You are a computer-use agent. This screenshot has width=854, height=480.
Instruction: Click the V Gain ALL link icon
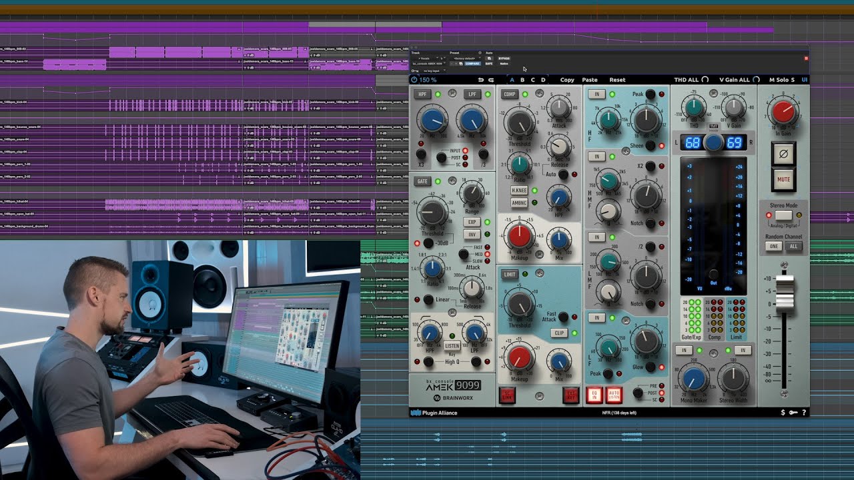(756, 80)
